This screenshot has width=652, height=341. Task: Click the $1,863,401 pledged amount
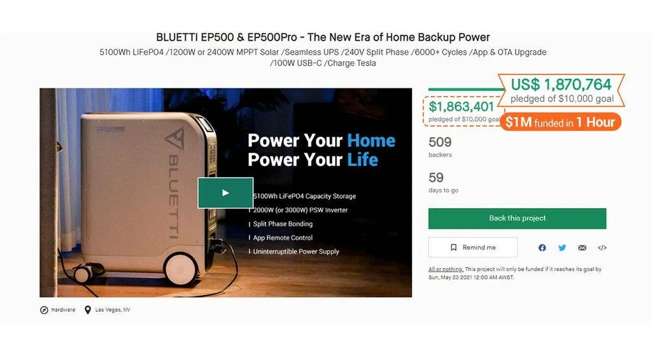462,107
